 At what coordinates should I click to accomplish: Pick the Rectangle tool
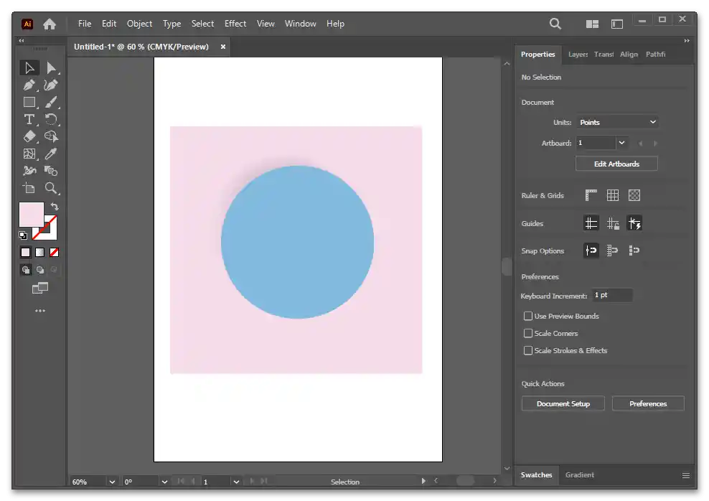(29, 102)
